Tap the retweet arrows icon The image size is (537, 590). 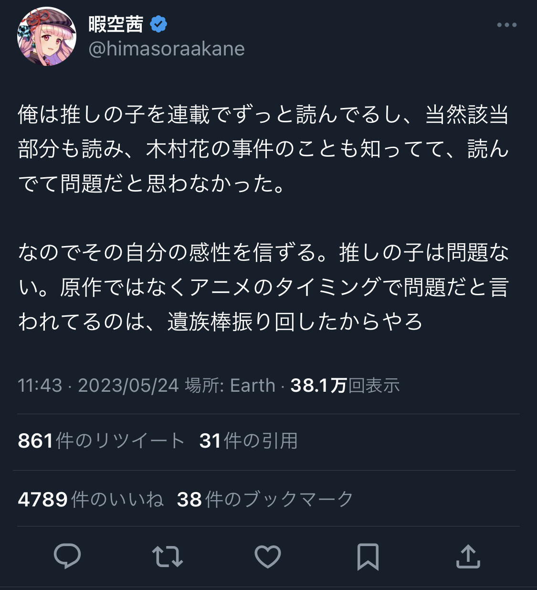click(168, 557)
